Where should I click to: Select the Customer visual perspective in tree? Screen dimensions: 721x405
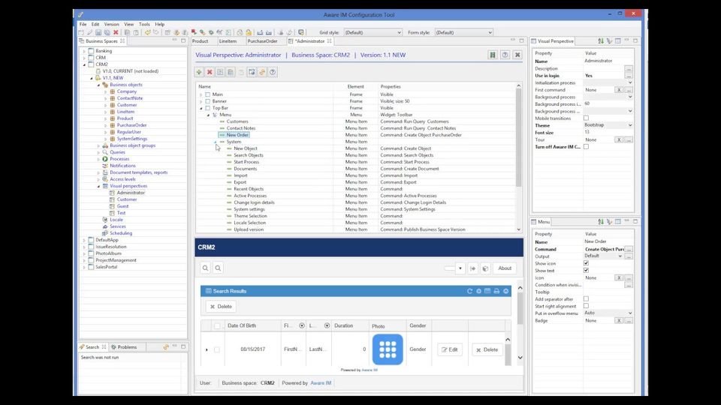click(126, 199)
